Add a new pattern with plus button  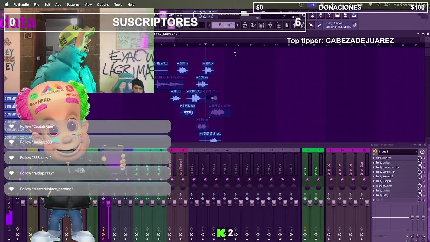(x=237, y=25)
